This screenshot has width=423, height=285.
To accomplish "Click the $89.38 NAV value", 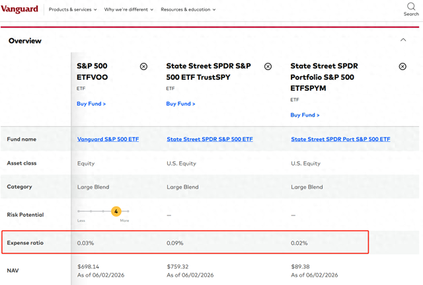I will [x=300, y=266].
